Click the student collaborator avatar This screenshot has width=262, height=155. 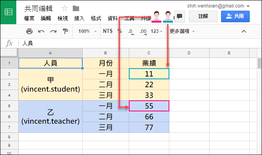168,16
